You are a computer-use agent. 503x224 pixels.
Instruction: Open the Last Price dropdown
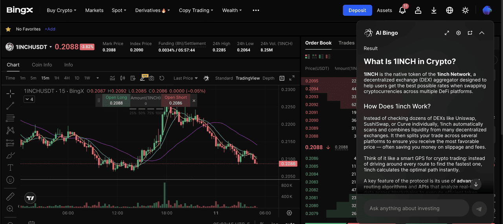185,78
